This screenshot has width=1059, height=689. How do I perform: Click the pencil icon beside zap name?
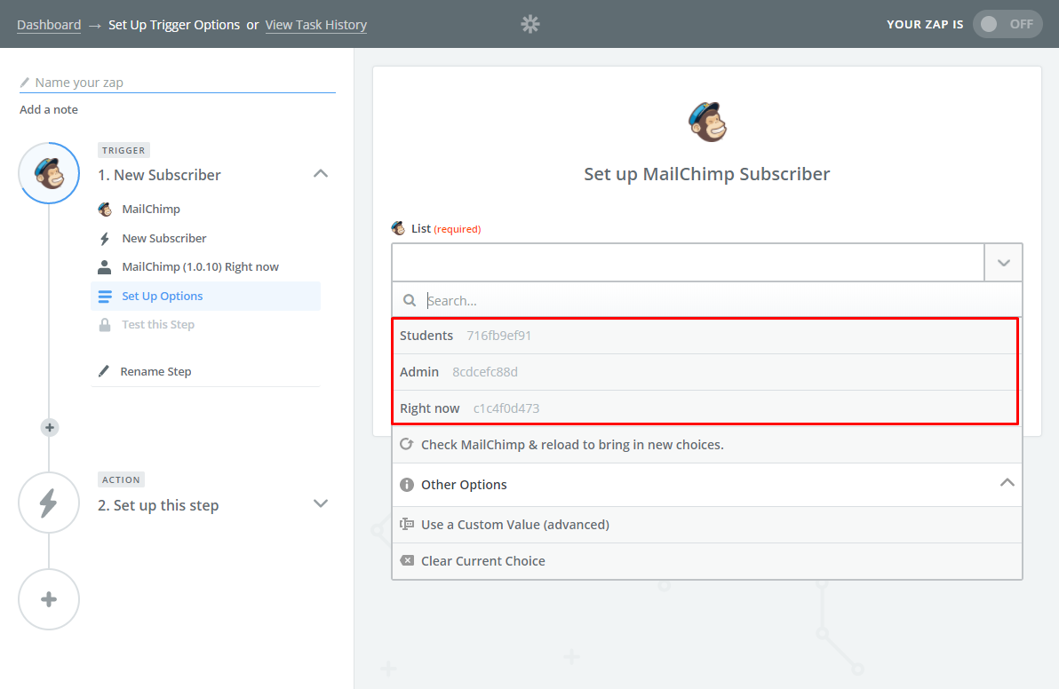pyautogui.click(x=25, y=83)
